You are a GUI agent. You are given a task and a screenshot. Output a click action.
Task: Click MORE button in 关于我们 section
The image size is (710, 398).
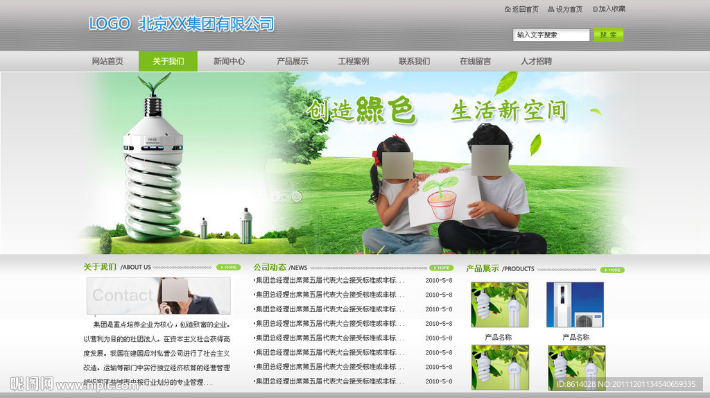pos(228,267)
